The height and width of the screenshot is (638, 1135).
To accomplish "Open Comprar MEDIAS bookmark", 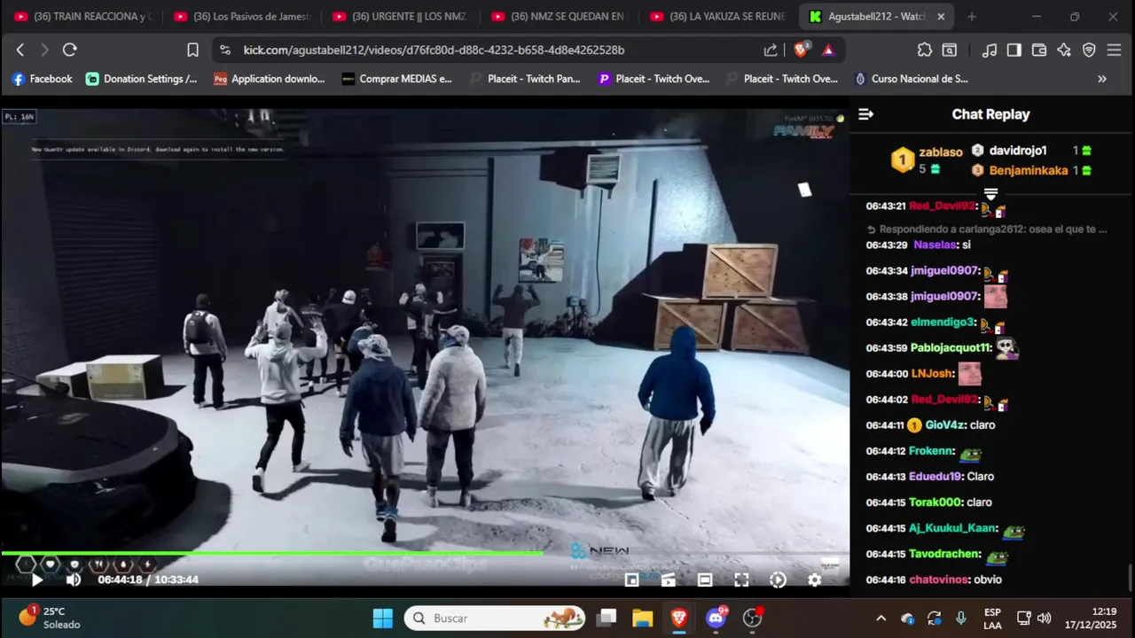I will click(x=397, y=79).
